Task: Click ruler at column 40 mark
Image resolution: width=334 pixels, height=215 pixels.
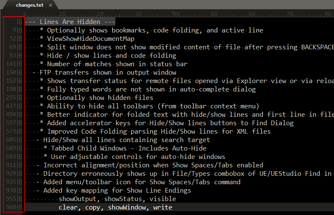Action: pos(176,13)
